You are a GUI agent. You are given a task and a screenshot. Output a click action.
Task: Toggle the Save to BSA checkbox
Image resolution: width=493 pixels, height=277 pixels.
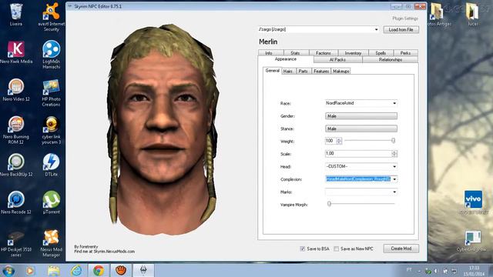click(303, 249)
